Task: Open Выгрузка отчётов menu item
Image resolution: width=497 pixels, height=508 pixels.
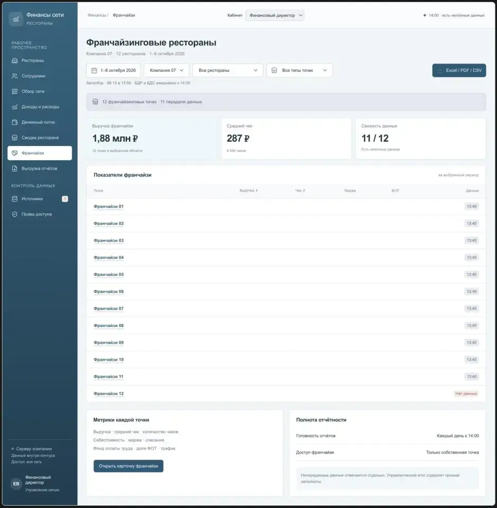Action: coord(40,168)
